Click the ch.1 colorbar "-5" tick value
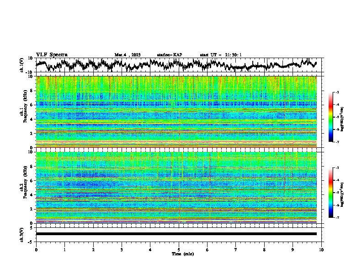Image resolution: width=362 pixels, height=280 pixels. tap(337, 117)
